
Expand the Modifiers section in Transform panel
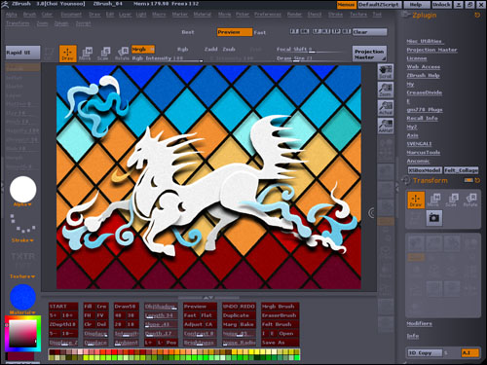pos(420,323)
